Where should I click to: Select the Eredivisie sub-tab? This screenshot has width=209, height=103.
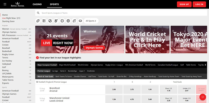click(x=91, y=71)
